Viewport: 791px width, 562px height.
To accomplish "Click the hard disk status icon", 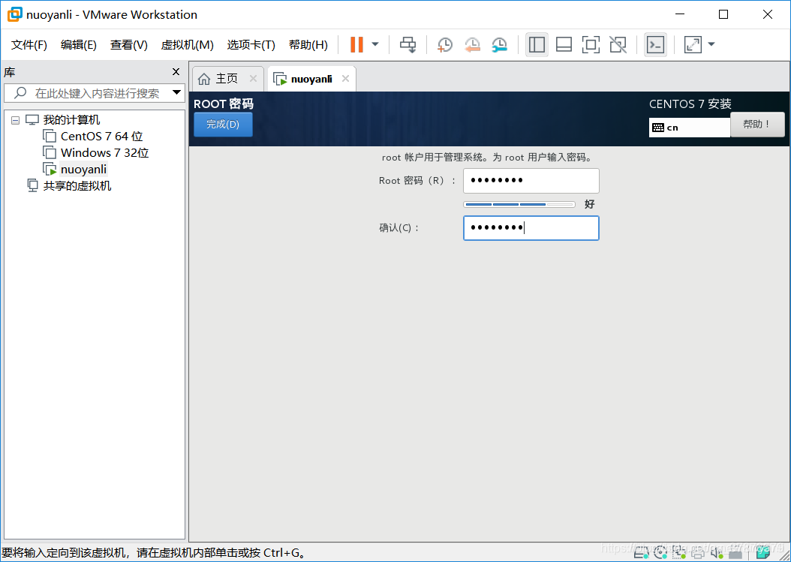I will (642, 554).
